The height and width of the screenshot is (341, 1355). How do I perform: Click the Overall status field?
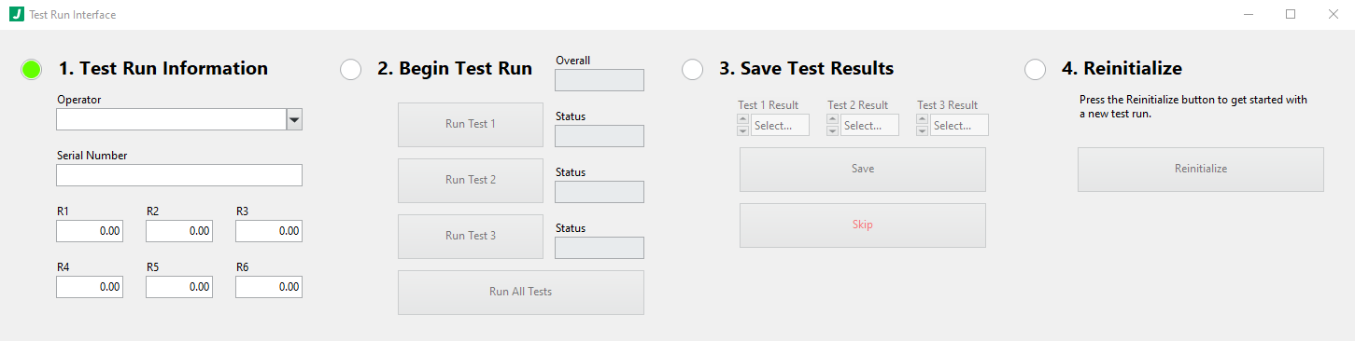(x=600, y=80)
